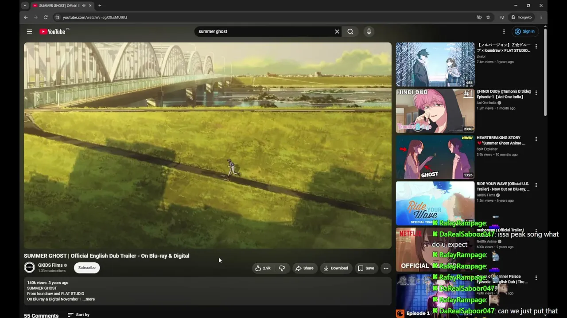Open the GKIDS Films channel name under the video

(50, 265)
